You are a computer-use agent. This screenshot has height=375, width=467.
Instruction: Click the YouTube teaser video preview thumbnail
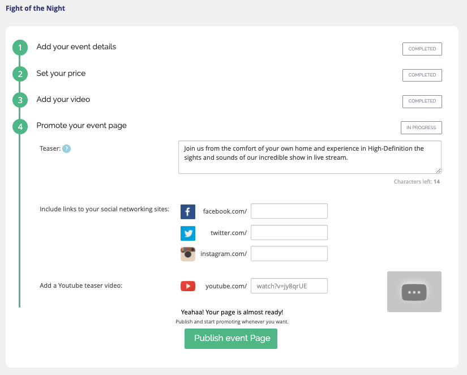tap(414, 292)
